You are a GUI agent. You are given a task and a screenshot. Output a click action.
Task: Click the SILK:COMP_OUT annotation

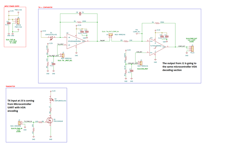[192, 40]
